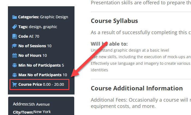Click the Course Syllabus heading
191x115 pixels.
click(x=114, y=21)
